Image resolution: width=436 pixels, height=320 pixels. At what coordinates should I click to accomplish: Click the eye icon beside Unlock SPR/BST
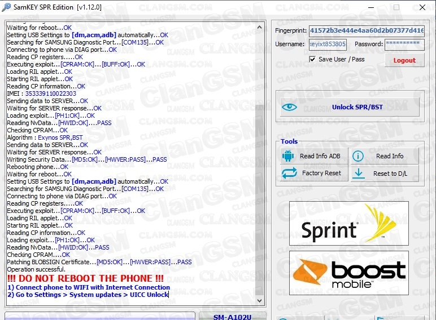tap(289, 107)
